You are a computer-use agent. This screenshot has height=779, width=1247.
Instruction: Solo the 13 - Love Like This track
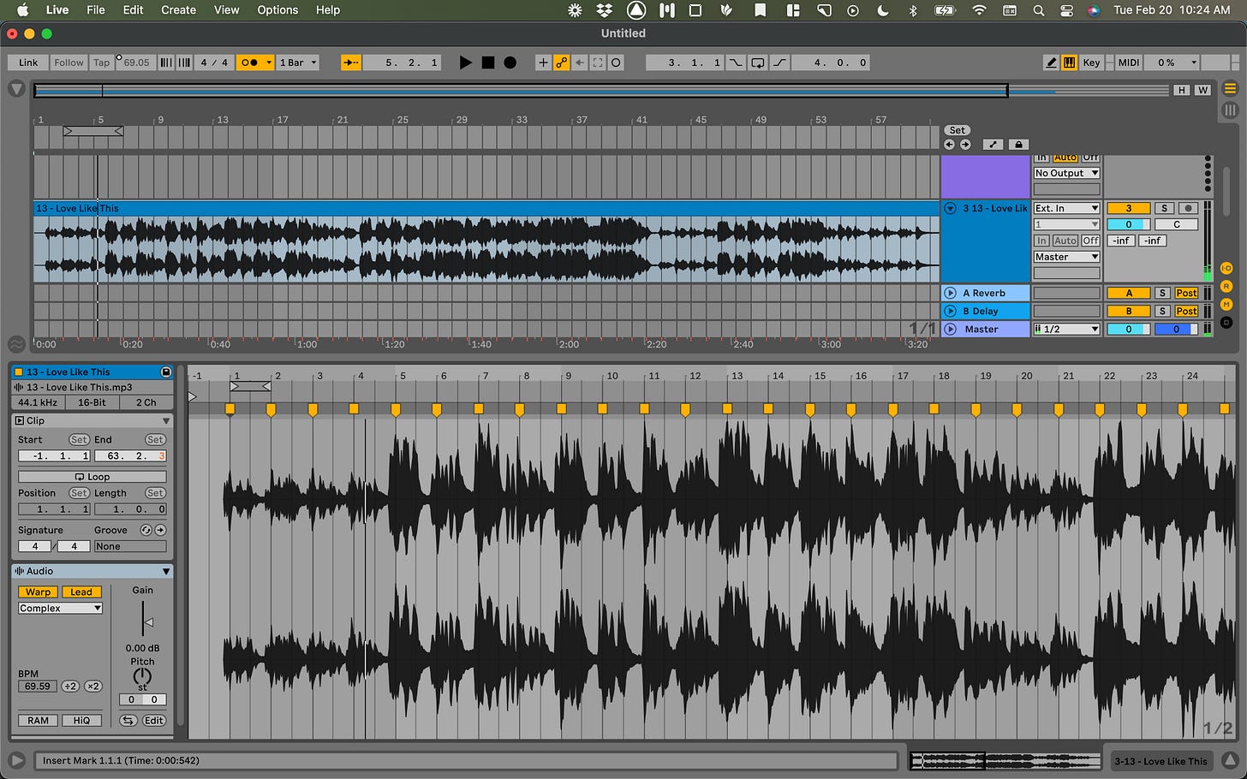click(x=1164, y=208)
